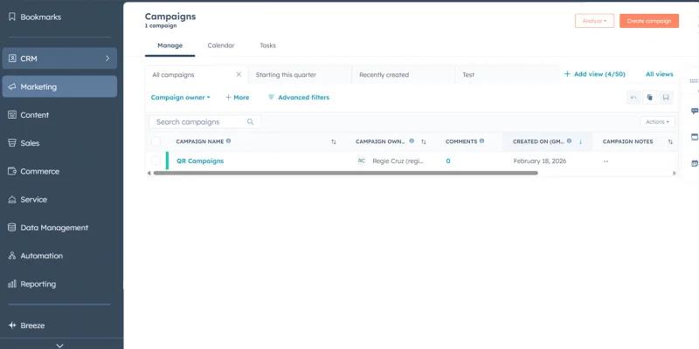
Task: Close the All campaigns view tab
Action: [239, 75]
